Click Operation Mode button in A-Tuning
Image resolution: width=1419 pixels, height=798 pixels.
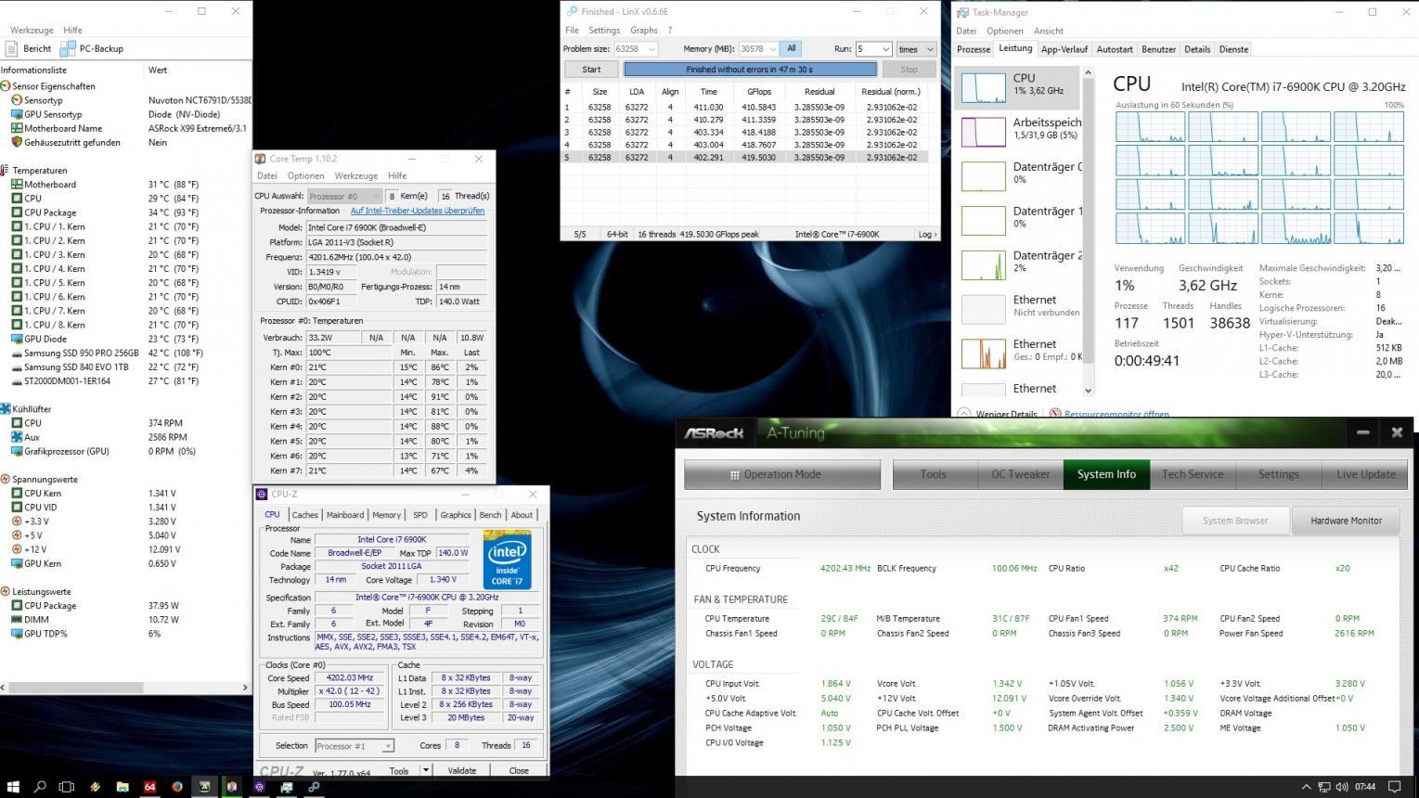click(x=781, y=474)
